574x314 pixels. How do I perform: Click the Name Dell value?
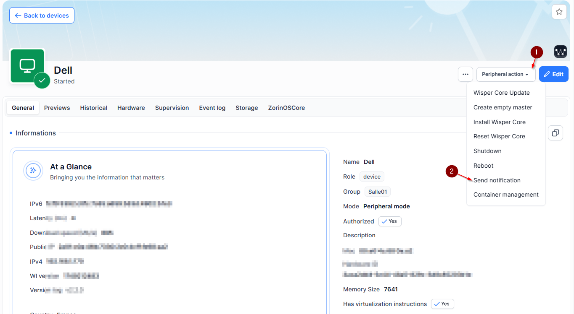click(x=369, y=162)
